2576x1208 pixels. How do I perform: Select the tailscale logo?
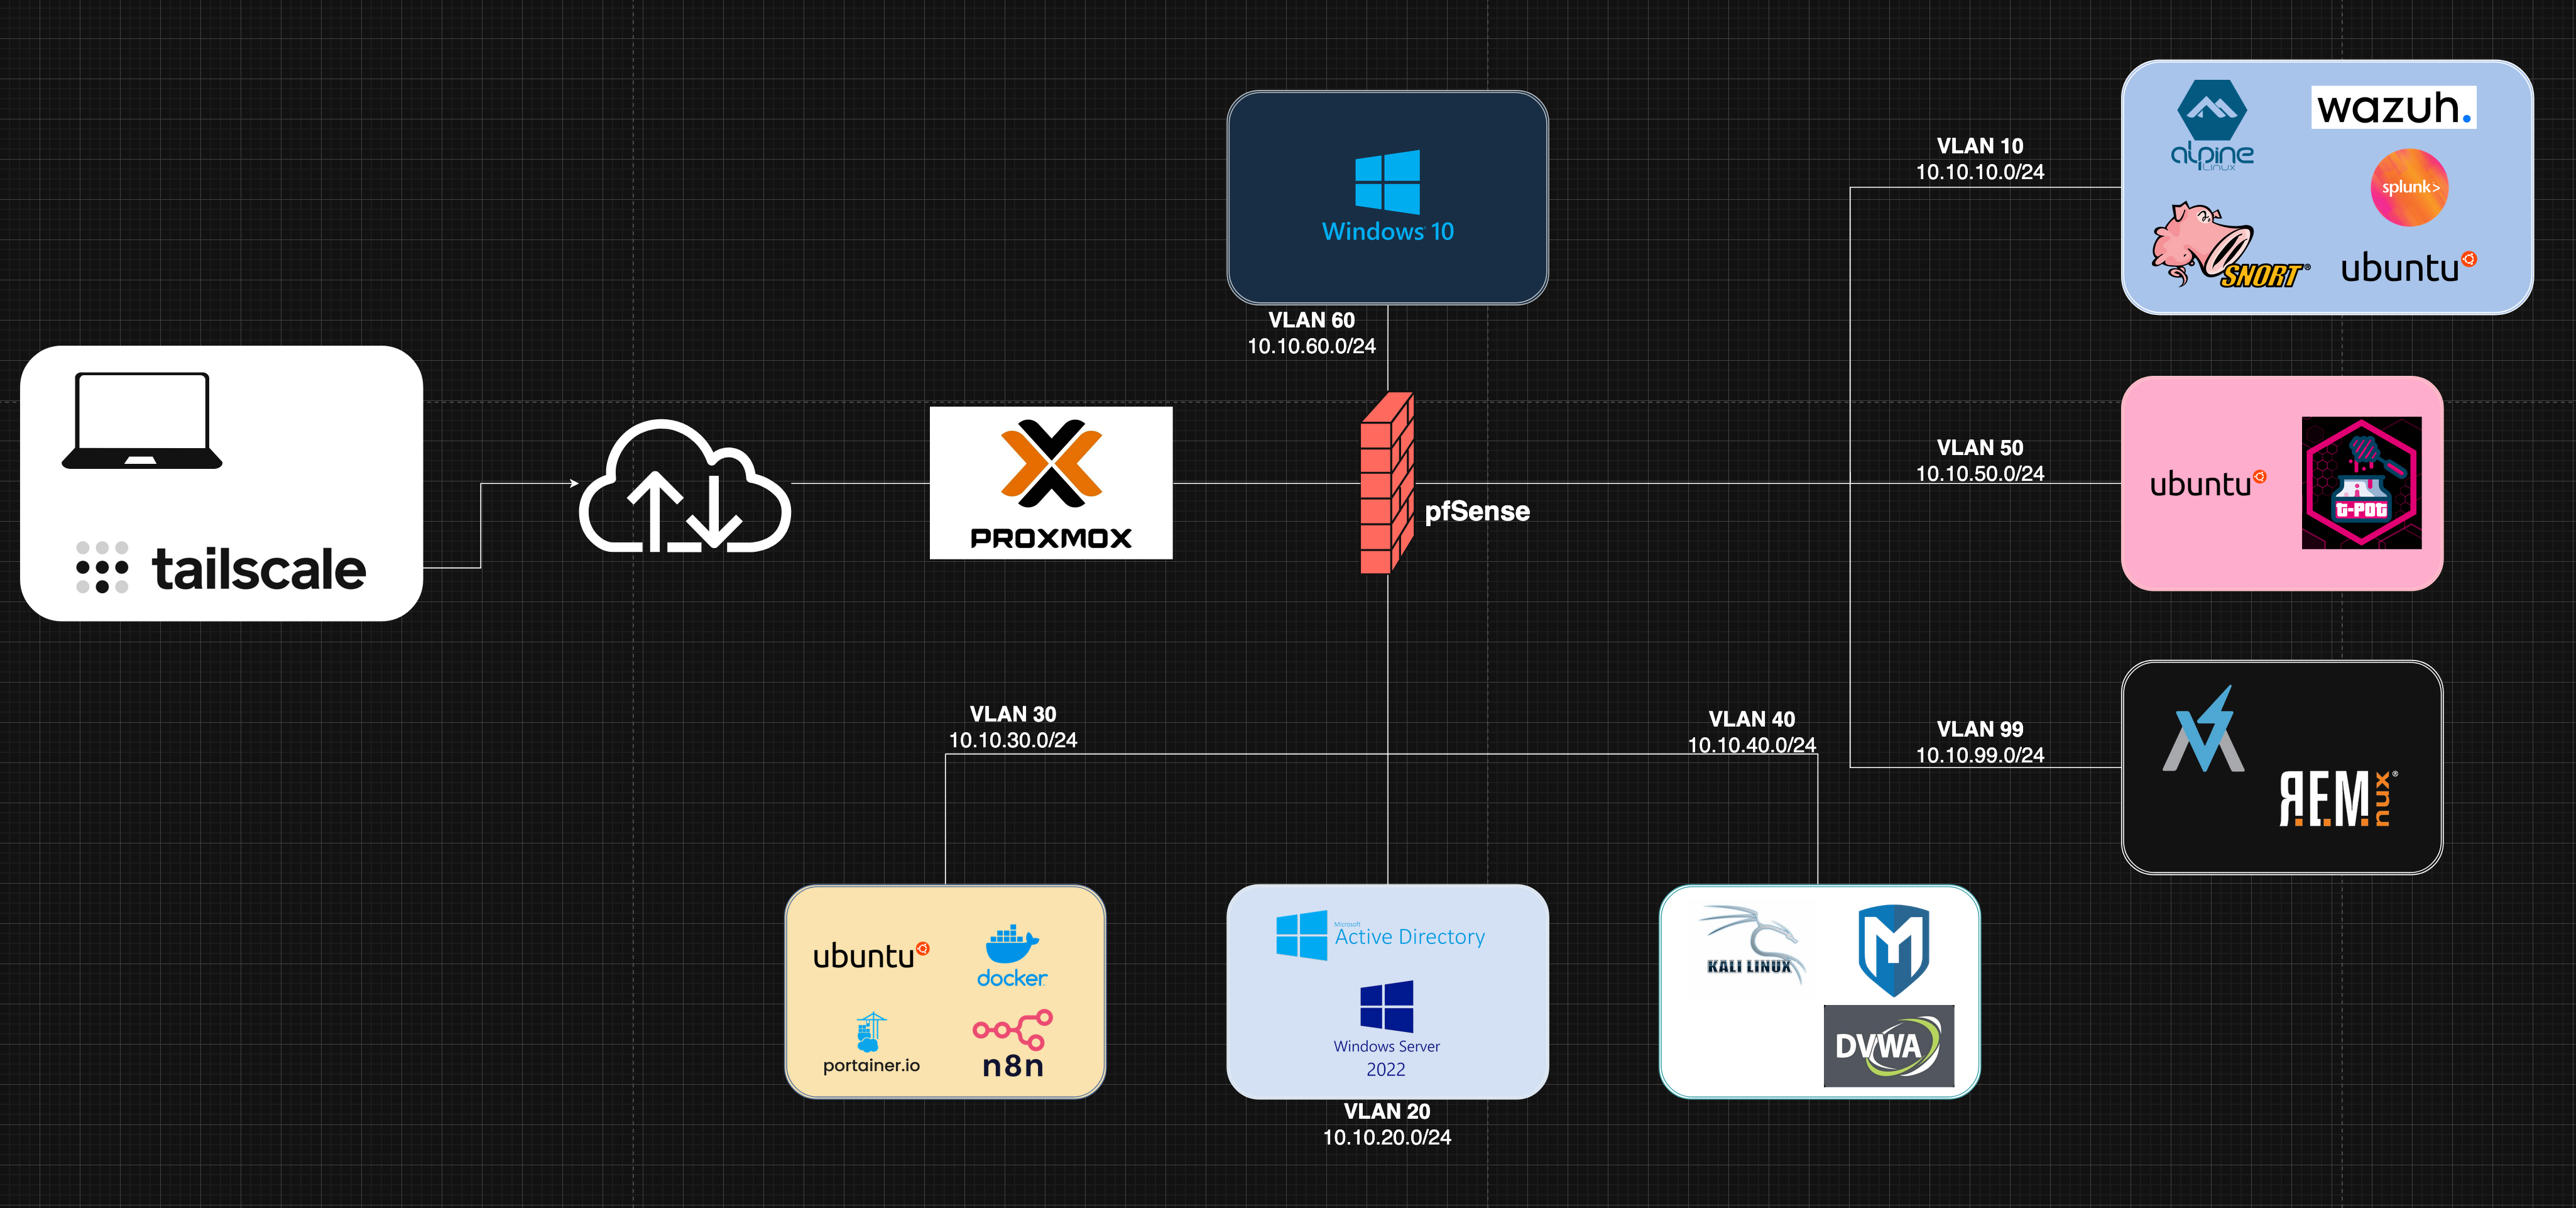point(221,568)
